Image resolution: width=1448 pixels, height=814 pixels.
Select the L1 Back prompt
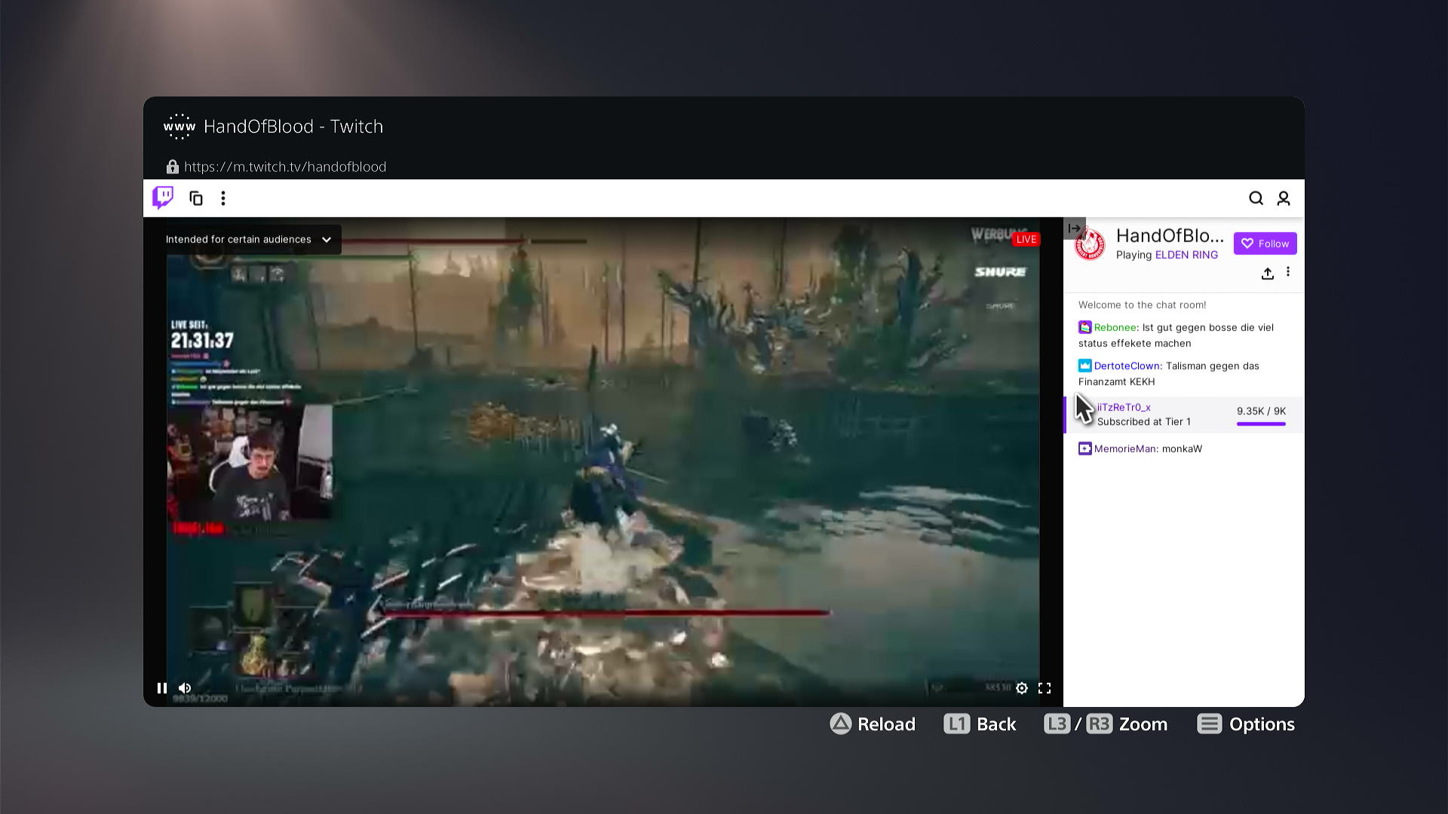(980, 724)
